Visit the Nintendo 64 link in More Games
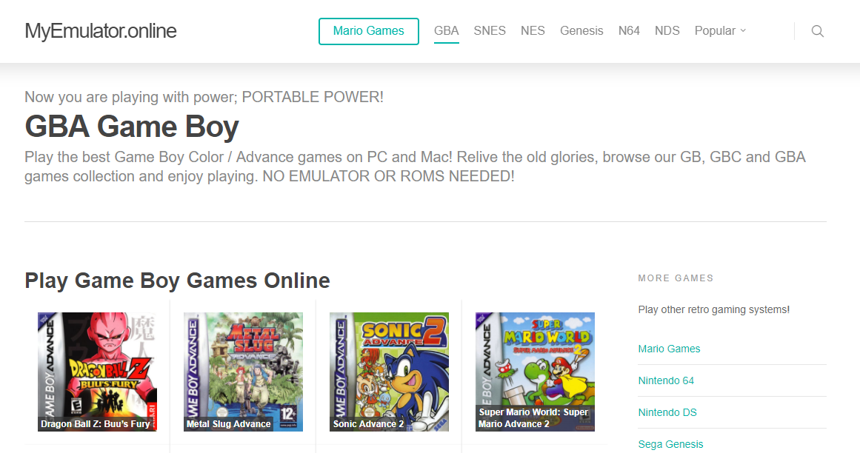Viewport: 860px width, 453px height. [666, 380]
